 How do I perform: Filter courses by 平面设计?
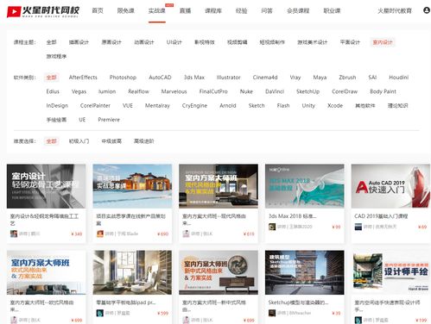click(350, 42)
